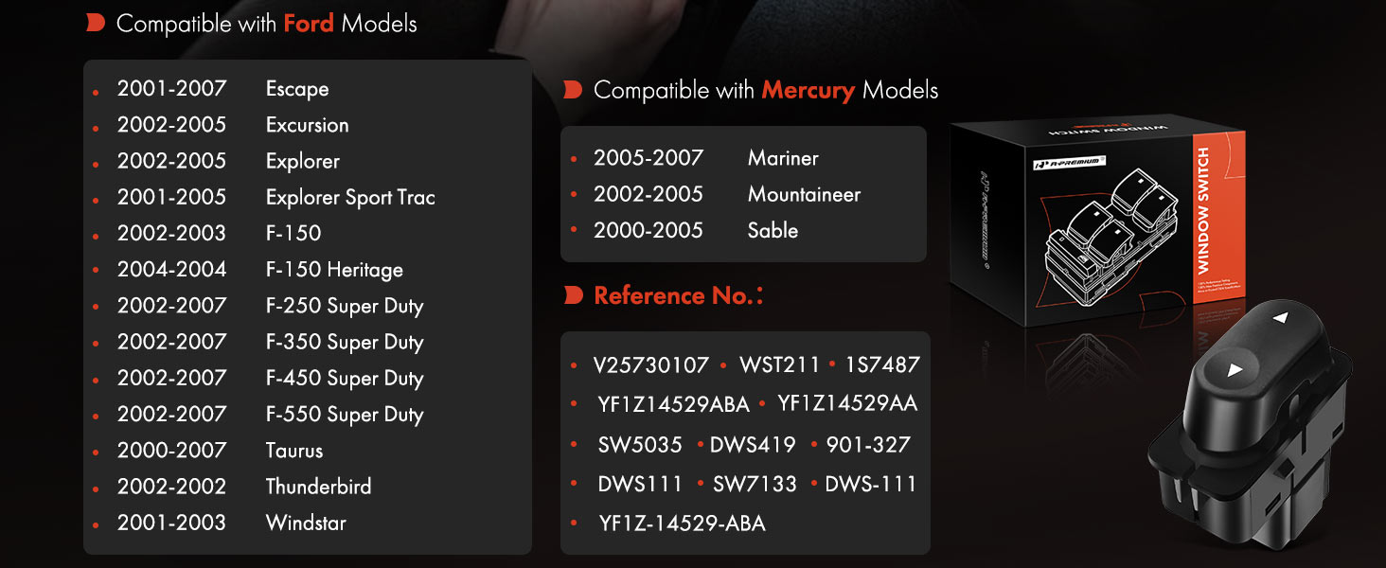Select the 2001-2007 Escape entry
The height and width of the screenshot is (568, 1386).
tap(222, 89)
